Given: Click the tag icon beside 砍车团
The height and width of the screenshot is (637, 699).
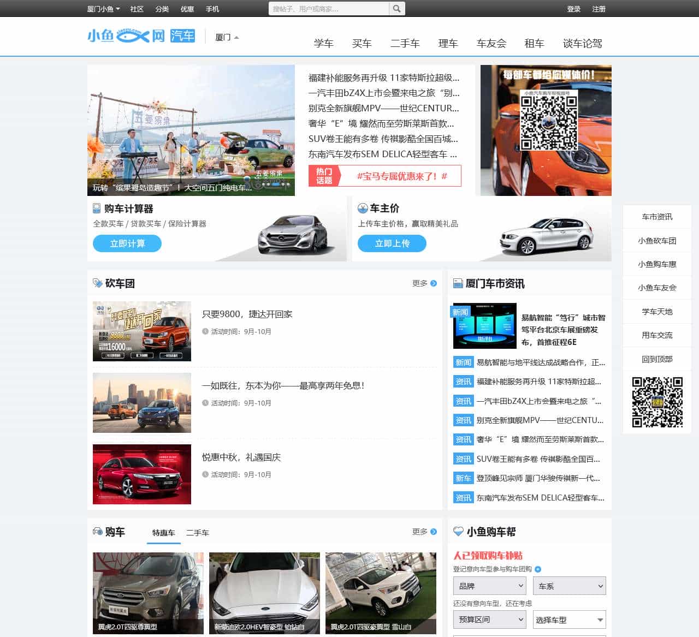Looking at the screenshot, I should click(97, 283).
